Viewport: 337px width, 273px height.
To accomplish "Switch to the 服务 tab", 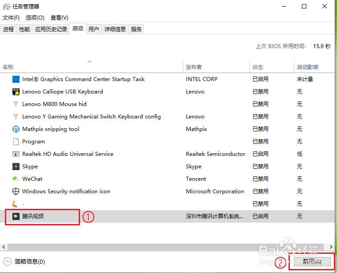I will (136, 29).
